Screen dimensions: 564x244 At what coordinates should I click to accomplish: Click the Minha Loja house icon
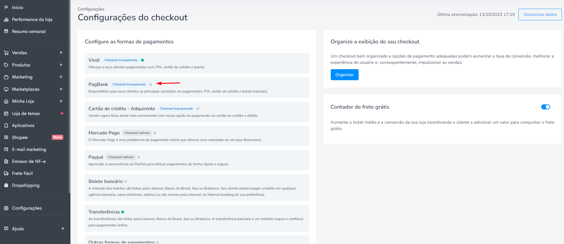(6, 101)
